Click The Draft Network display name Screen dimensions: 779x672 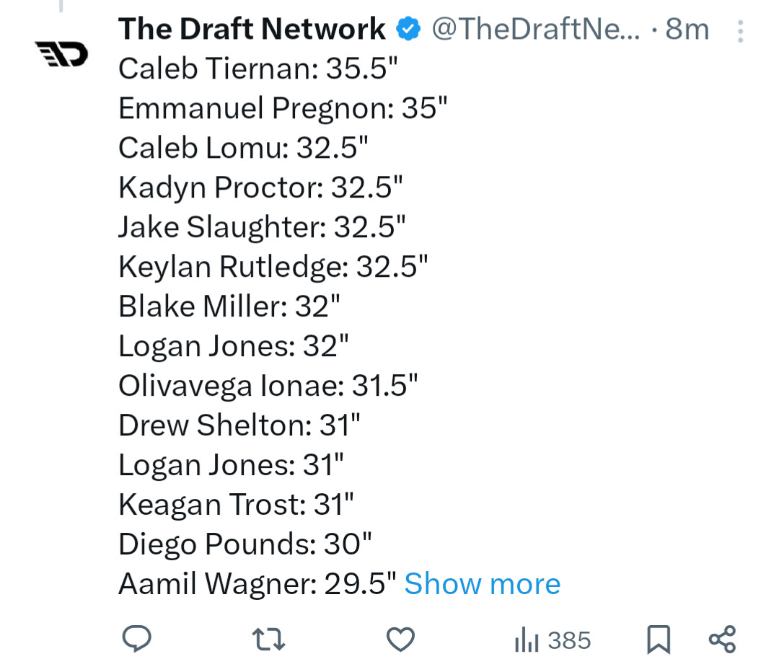tap(252, 29)
